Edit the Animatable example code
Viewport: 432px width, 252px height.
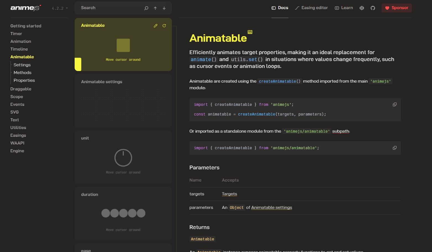(156, 26)
